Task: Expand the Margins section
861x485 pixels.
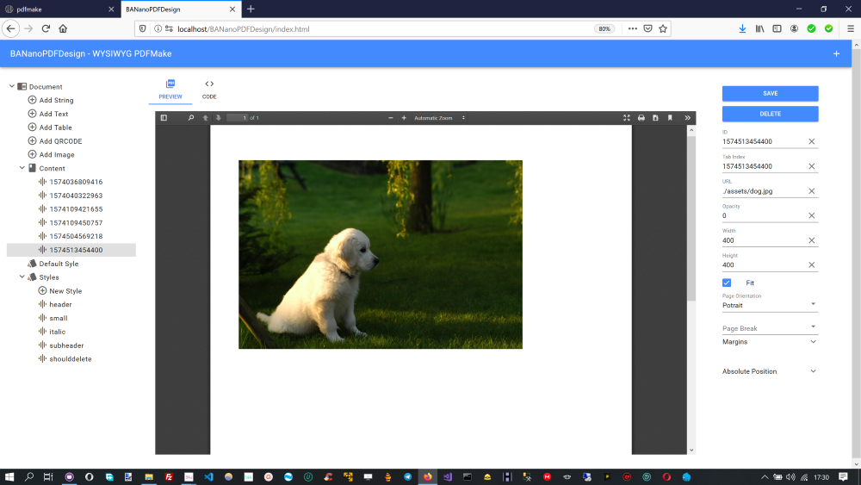Action: tap(770, 342)
